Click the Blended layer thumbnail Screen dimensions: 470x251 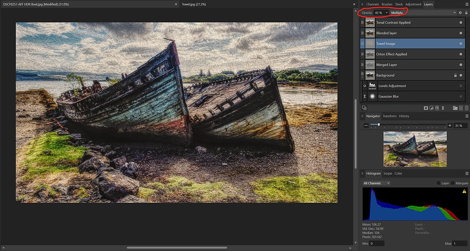(370, 33)
